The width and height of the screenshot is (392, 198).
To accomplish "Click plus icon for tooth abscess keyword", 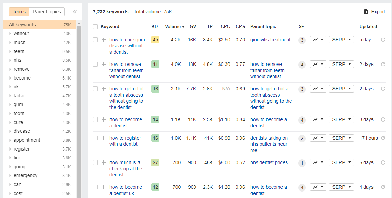I will point(104,89).
